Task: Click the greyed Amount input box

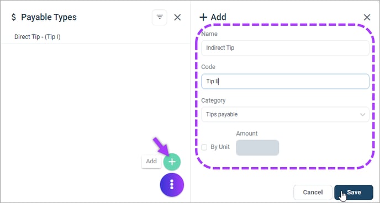Action: 257,148
